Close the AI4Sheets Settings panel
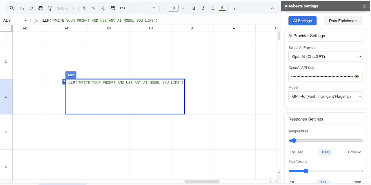 (x=365, y=6)
